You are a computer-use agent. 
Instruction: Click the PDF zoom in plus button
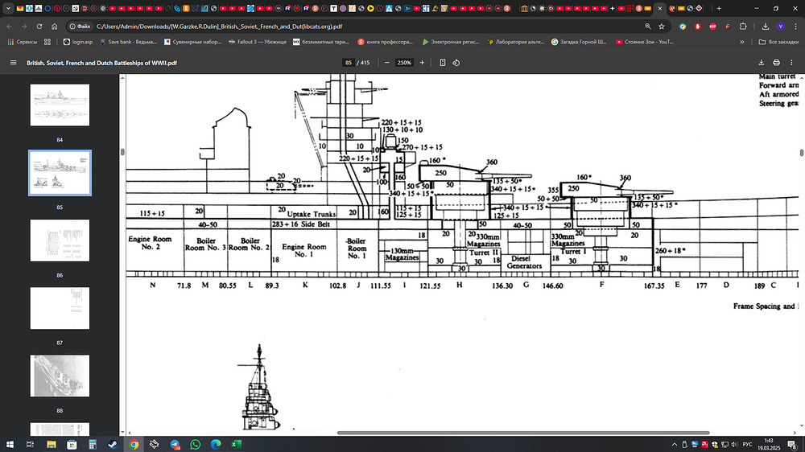click(422, 63)
